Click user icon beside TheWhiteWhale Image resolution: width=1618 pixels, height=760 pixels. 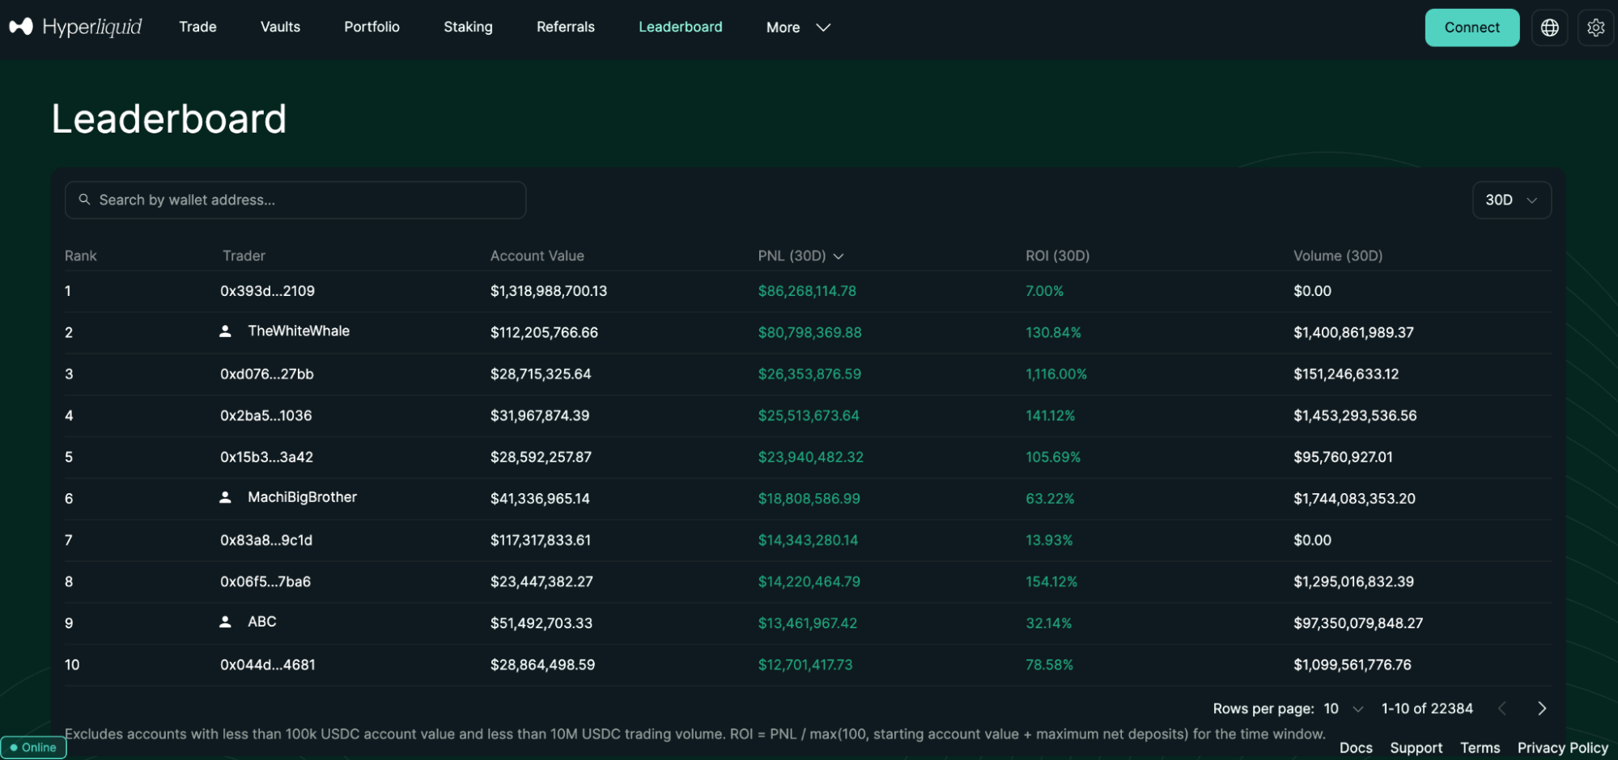[x=225, y=331]
